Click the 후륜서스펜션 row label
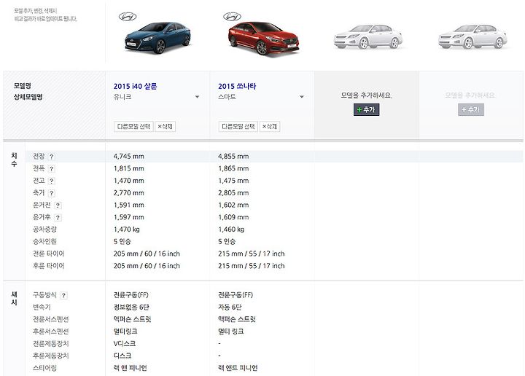The width and height of the screenshot is (525, 376). tap(50, 332)
